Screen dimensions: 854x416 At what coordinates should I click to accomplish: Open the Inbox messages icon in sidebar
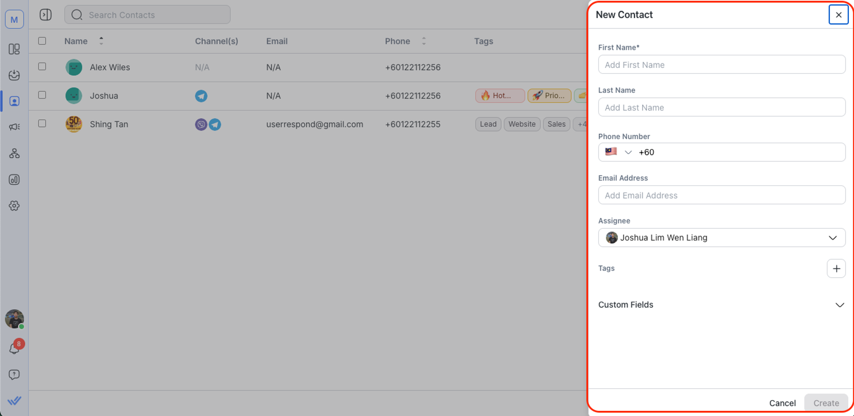pos(14,75)
